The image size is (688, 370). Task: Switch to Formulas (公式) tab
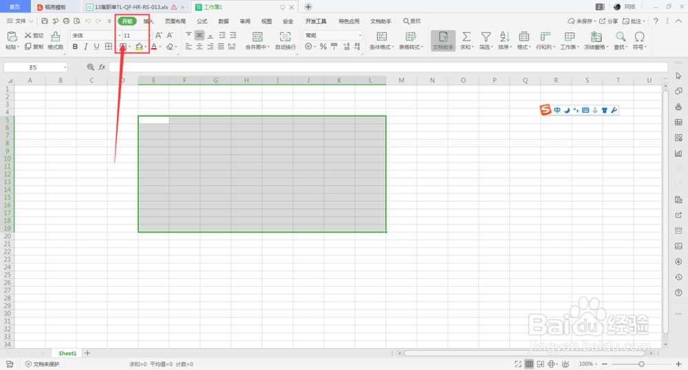point(202,21)
